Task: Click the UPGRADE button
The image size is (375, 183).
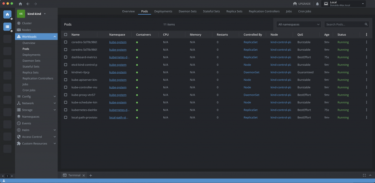Action: [302, 4]
